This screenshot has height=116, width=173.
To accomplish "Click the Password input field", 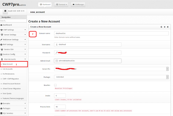I will pyautogui.click(x=88, y=53).
